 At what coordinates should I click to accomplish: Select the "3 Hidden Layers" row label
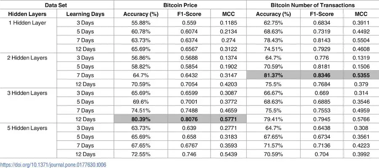point(28,93)
